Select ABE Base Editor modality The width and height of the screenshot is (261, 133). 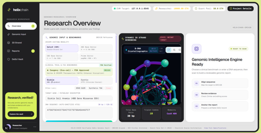[x=96, y=48]
